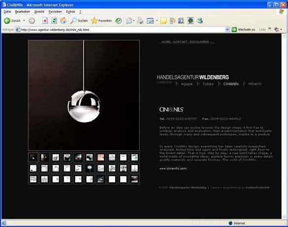Open the Extras menu
This screenshot has height=227, width=288.
[x=70, y=12]
